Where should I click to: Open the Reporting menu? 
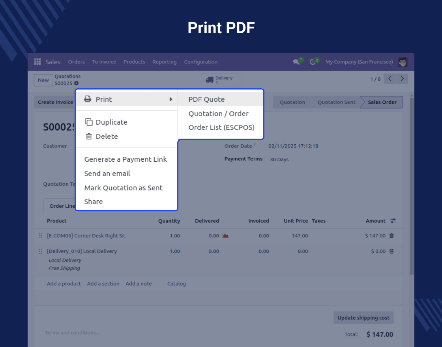click(x=164, y=62)
